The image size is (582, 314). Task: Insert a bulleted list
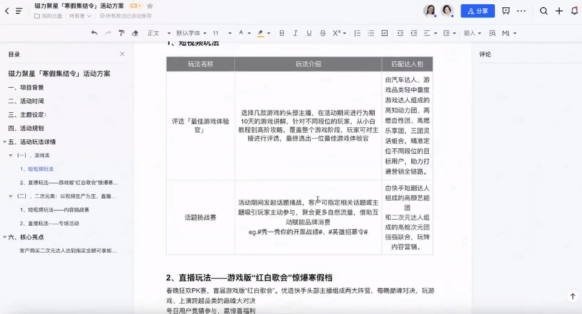click(x=371, y=33)
